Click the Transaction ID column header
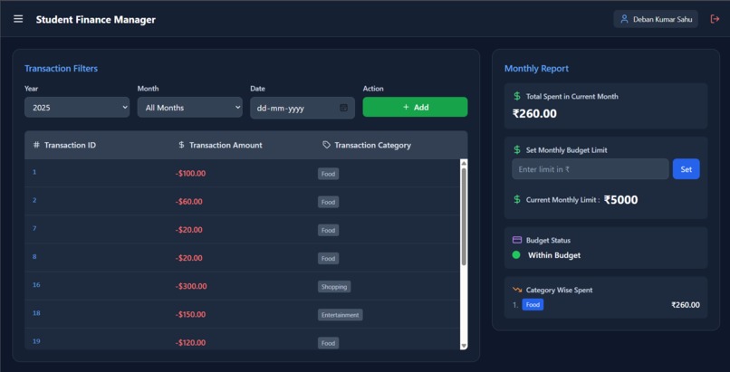Viewport: 730px width, 372px height. 70,145
